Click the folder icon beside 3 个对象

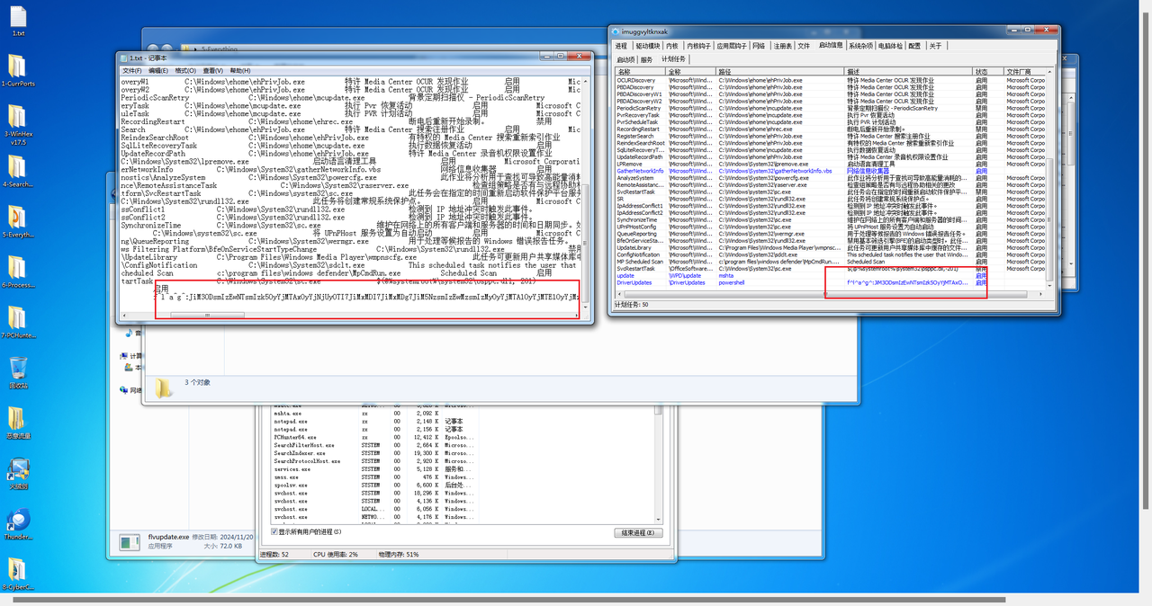tap(163, 388)
